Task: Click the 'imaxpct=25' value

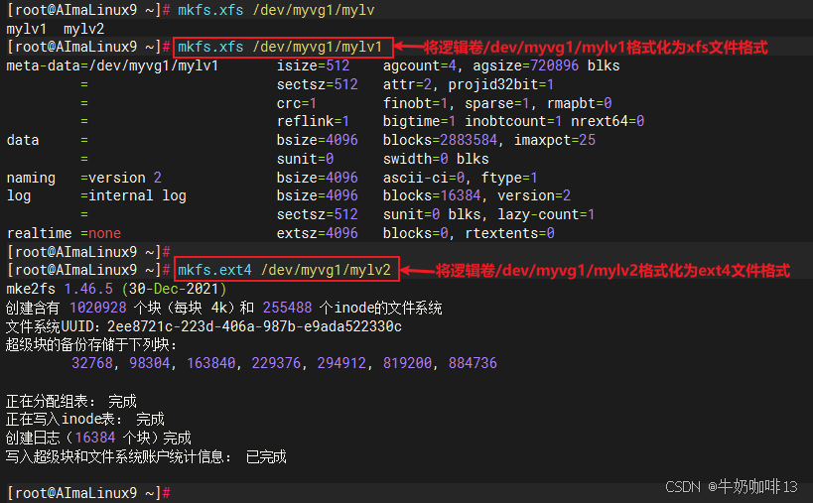Action: point(554,140)
